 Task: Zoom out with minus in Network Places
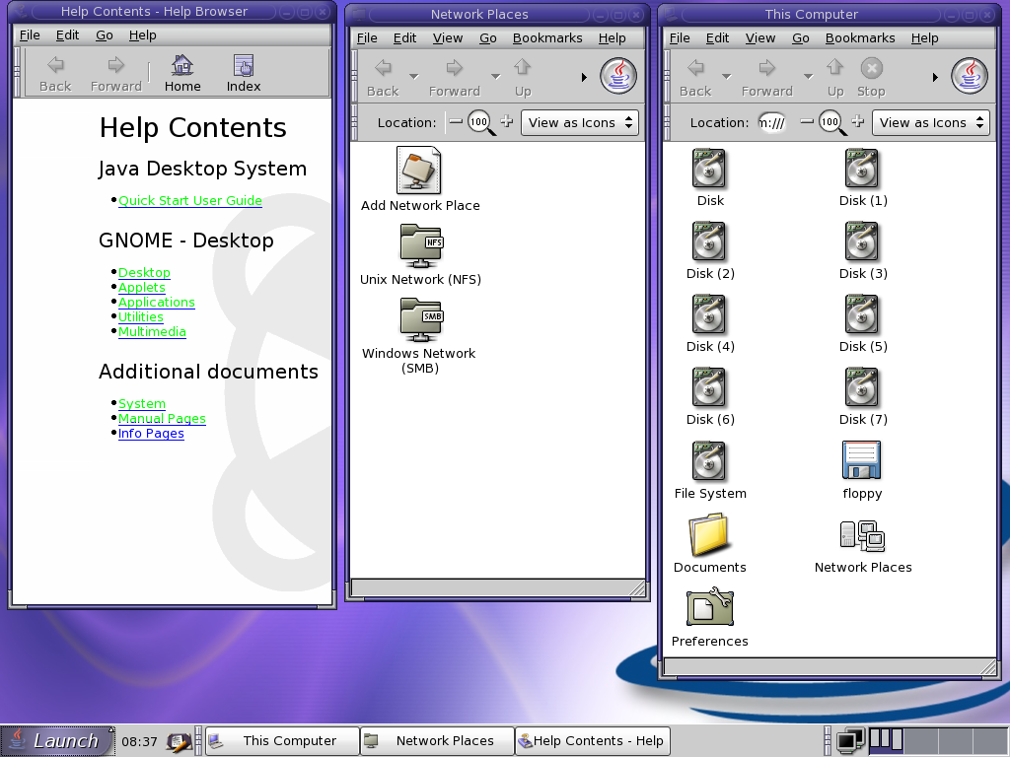click(x=456, y=121)
